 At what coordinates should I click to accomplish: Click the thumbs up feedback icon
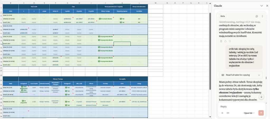pyautogui.click(x=226, y=41)
